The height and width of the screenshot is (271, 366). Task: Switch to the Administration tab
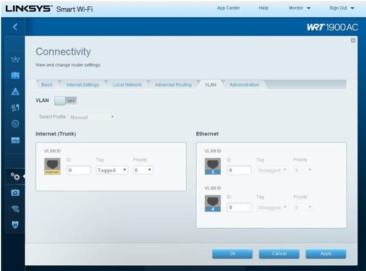[244, 85]
